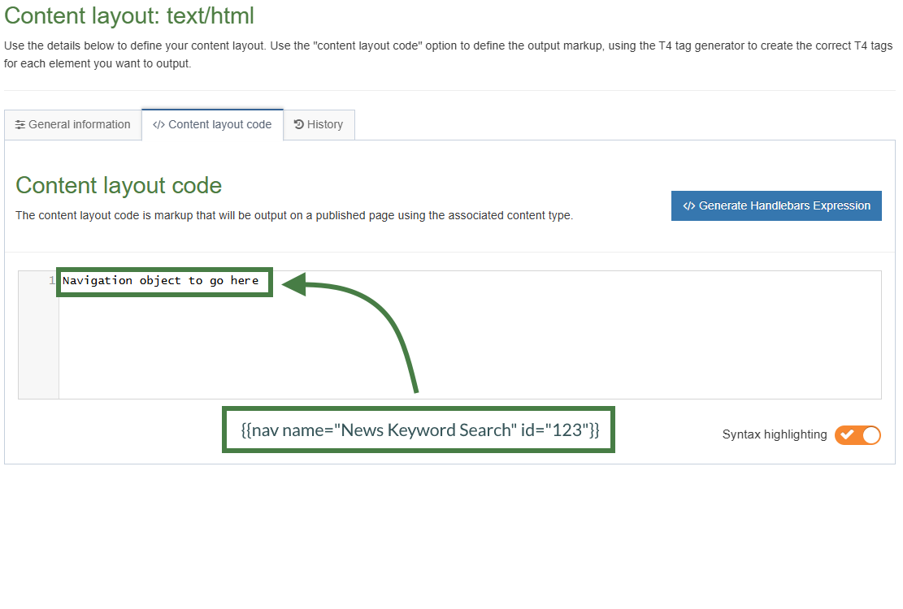Click the Syntax highlighting label text

click(773, 435)
